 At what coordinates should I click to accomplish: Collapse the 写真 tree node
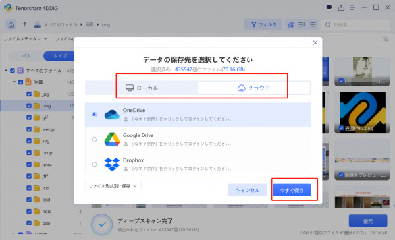[x=14, y=82]
